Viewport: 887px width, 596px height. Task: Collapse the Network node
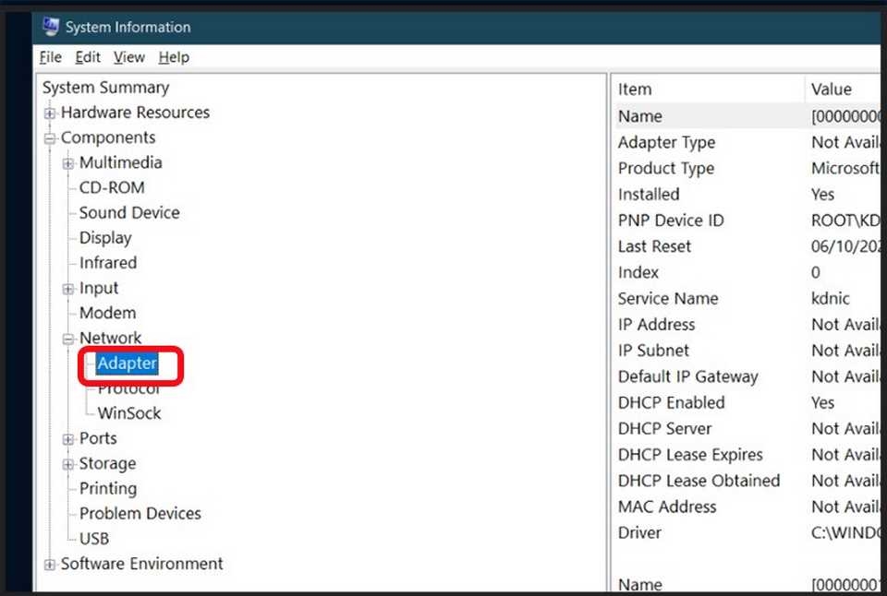tap(68, 340)
